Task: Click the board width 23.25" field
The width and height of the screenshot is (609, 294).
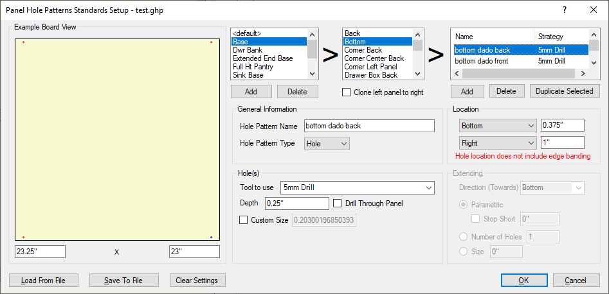Action: point(40,252)
